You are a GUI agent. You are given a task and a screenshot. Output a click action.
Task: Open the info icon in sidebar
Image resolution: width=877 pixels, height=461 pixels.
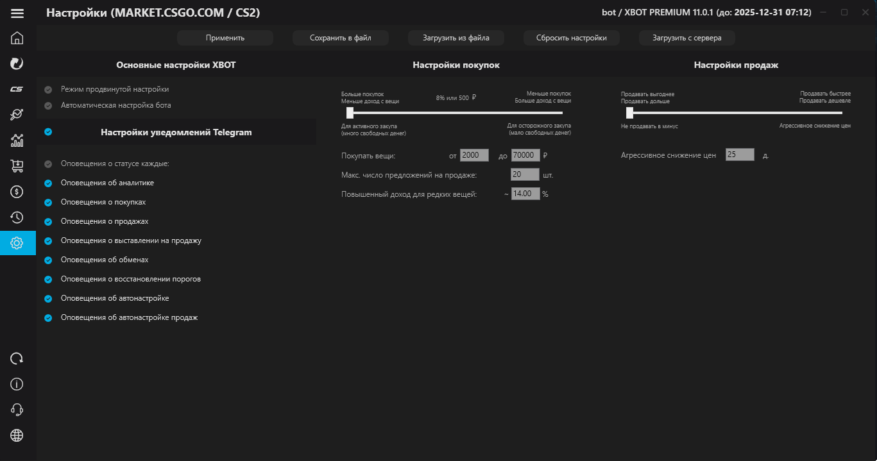(x=17, y=384)
